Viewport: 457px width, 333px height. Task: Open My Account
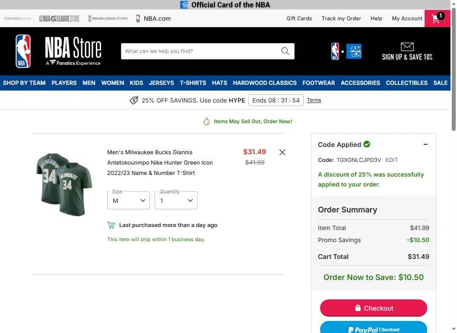click(x=407, y=18)
